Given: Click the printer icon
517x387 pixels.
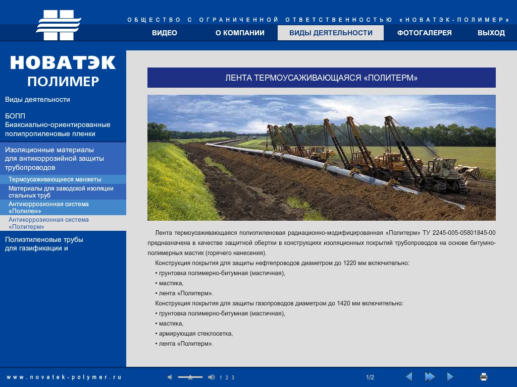Looking at the screenshot, I should click(x=484, y=377).
